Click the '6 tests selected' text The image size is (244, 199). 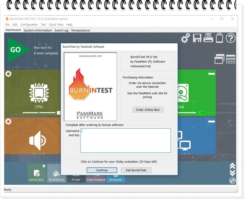click(x=46, y=53)
